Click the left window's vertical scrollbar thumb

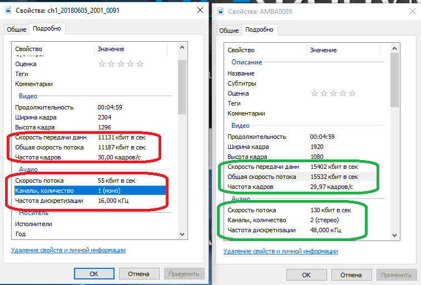pyautogui.click(x=182, y=86)
